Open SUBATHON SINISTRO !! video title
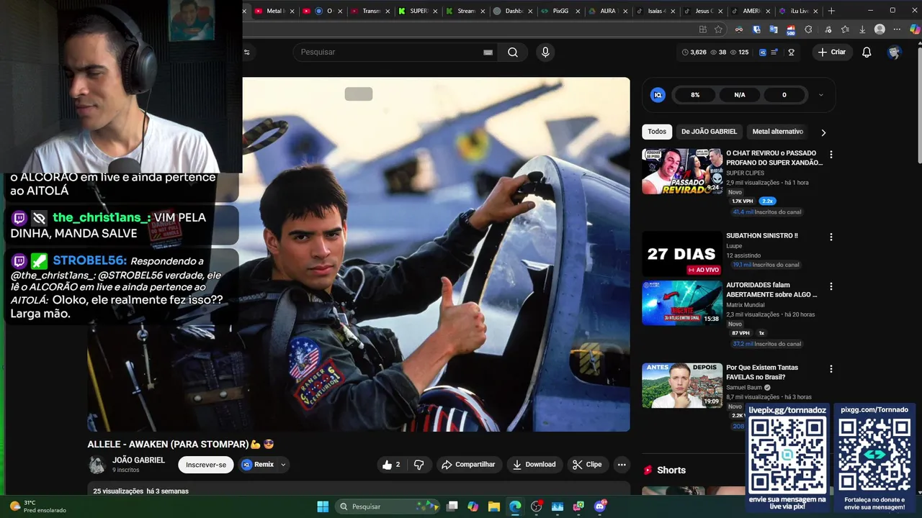The height and width of the screenshot is (518, 922). point(762,236)
